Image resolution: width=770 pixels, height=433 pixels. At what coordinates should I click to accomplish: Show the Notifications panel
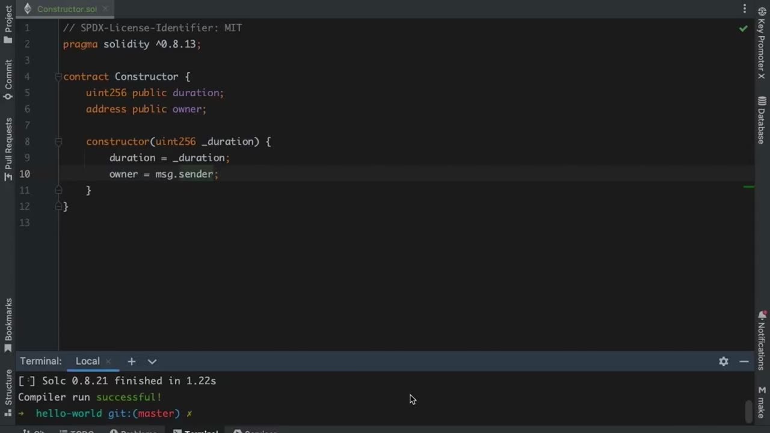[x=762, y=340]
